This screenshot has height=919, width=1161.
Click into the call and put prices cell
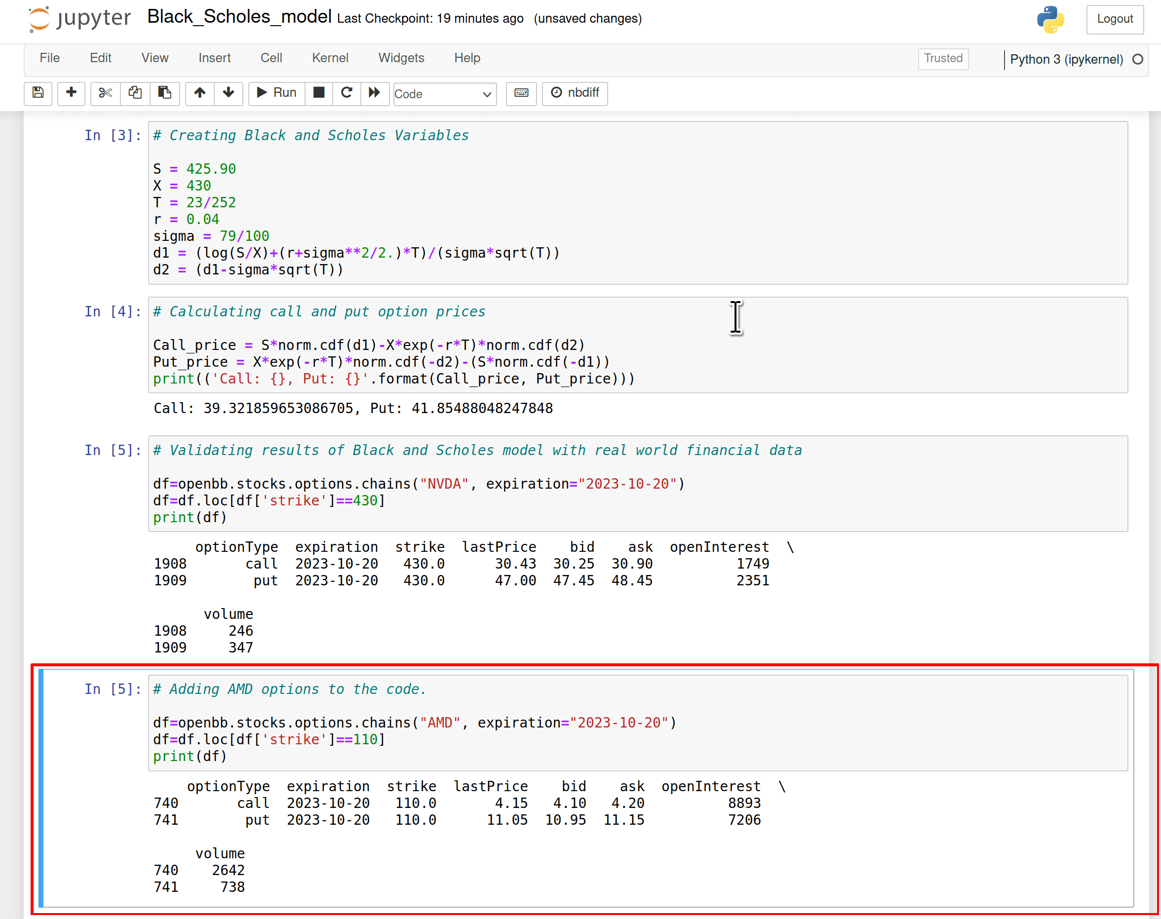click(638, 345)
